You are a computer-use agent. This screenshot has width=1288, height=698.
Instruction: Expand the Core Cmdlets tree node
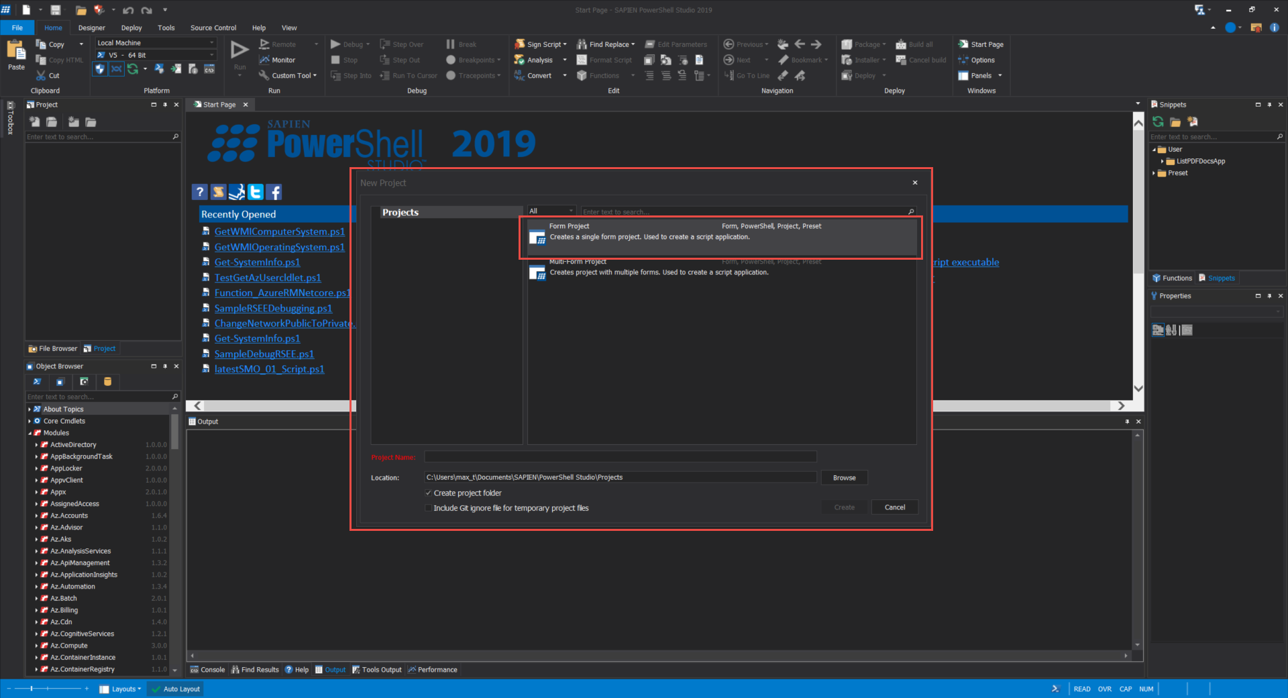click(x=30, y=421)
